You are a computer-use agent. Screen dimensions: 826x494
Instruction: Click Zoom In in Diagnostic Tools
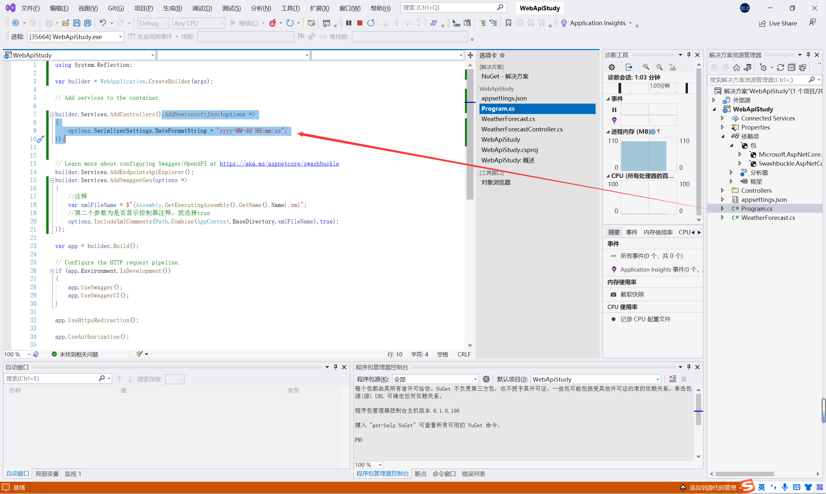646,67
